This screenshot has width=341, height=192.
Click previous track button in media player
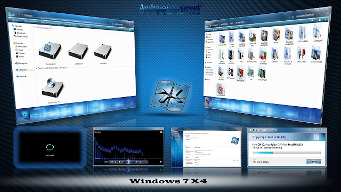[124, 162]
